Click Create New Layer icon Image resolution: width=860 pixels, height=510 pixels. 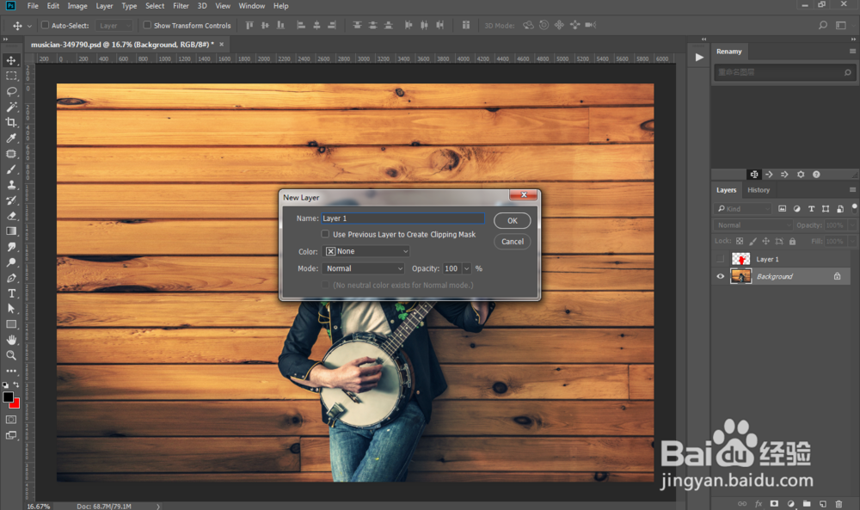pos(823,503)
